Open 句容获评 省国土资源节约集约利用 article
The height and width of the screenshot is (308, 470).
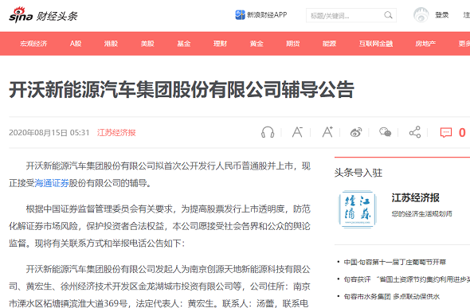407,279
